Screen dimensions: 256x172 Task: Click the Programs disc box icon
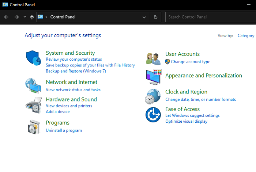(34, 127)
